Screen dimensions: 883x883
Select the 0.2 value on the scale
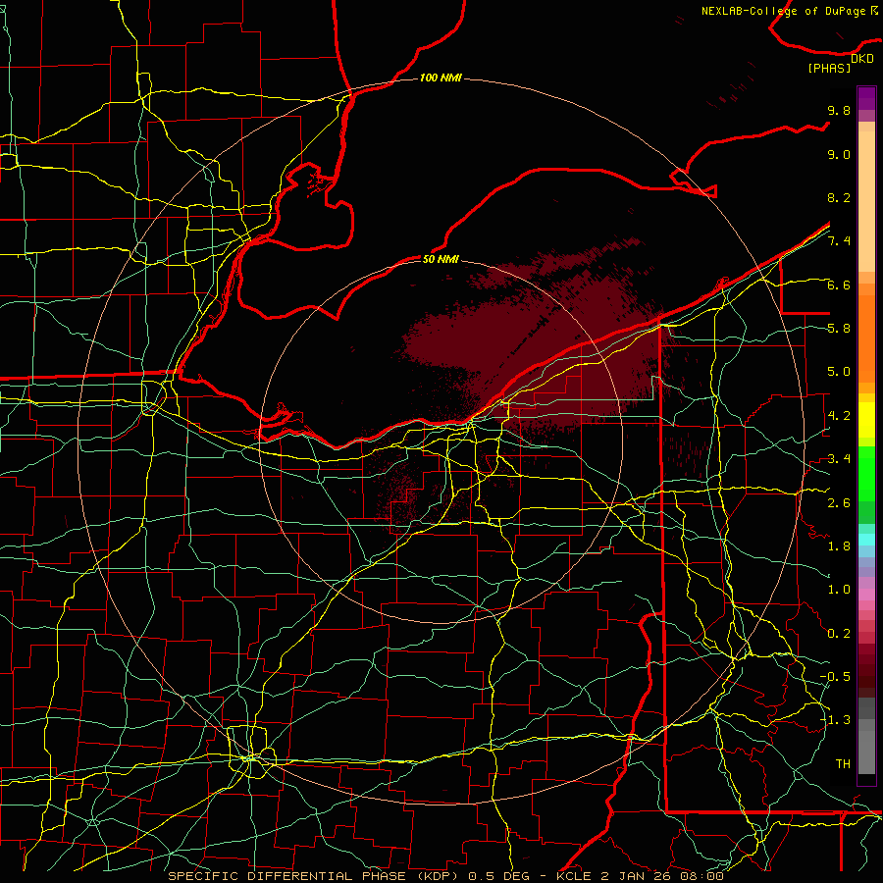[839, 634]
